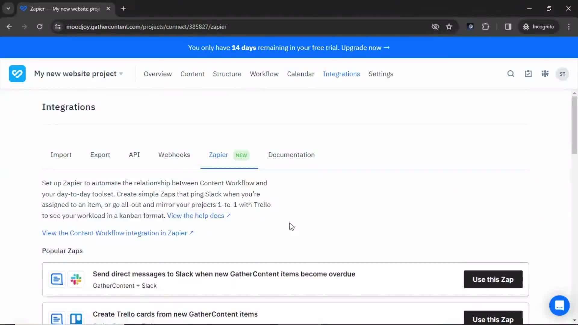Switch to the Export tab
Viewport: 578px width, 325px height.
[100, 155]
